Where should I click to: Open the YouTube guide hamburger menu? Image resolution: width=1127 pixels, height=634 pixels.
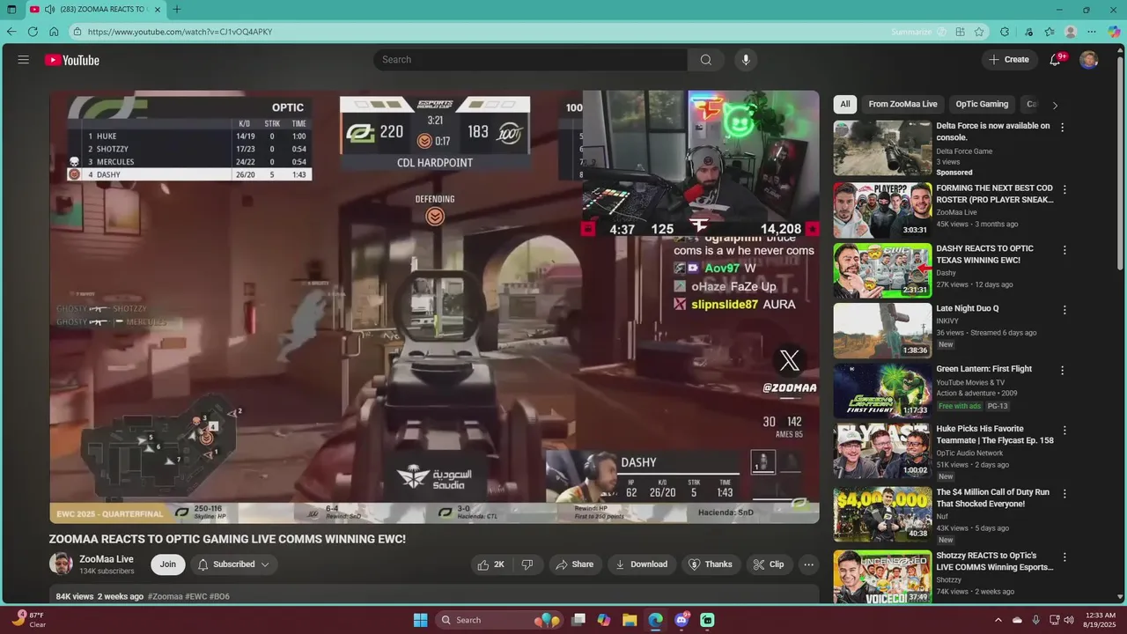coord(24,60)
